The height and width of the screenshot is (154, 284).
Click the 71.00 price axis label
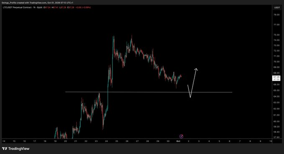[276, 56]
